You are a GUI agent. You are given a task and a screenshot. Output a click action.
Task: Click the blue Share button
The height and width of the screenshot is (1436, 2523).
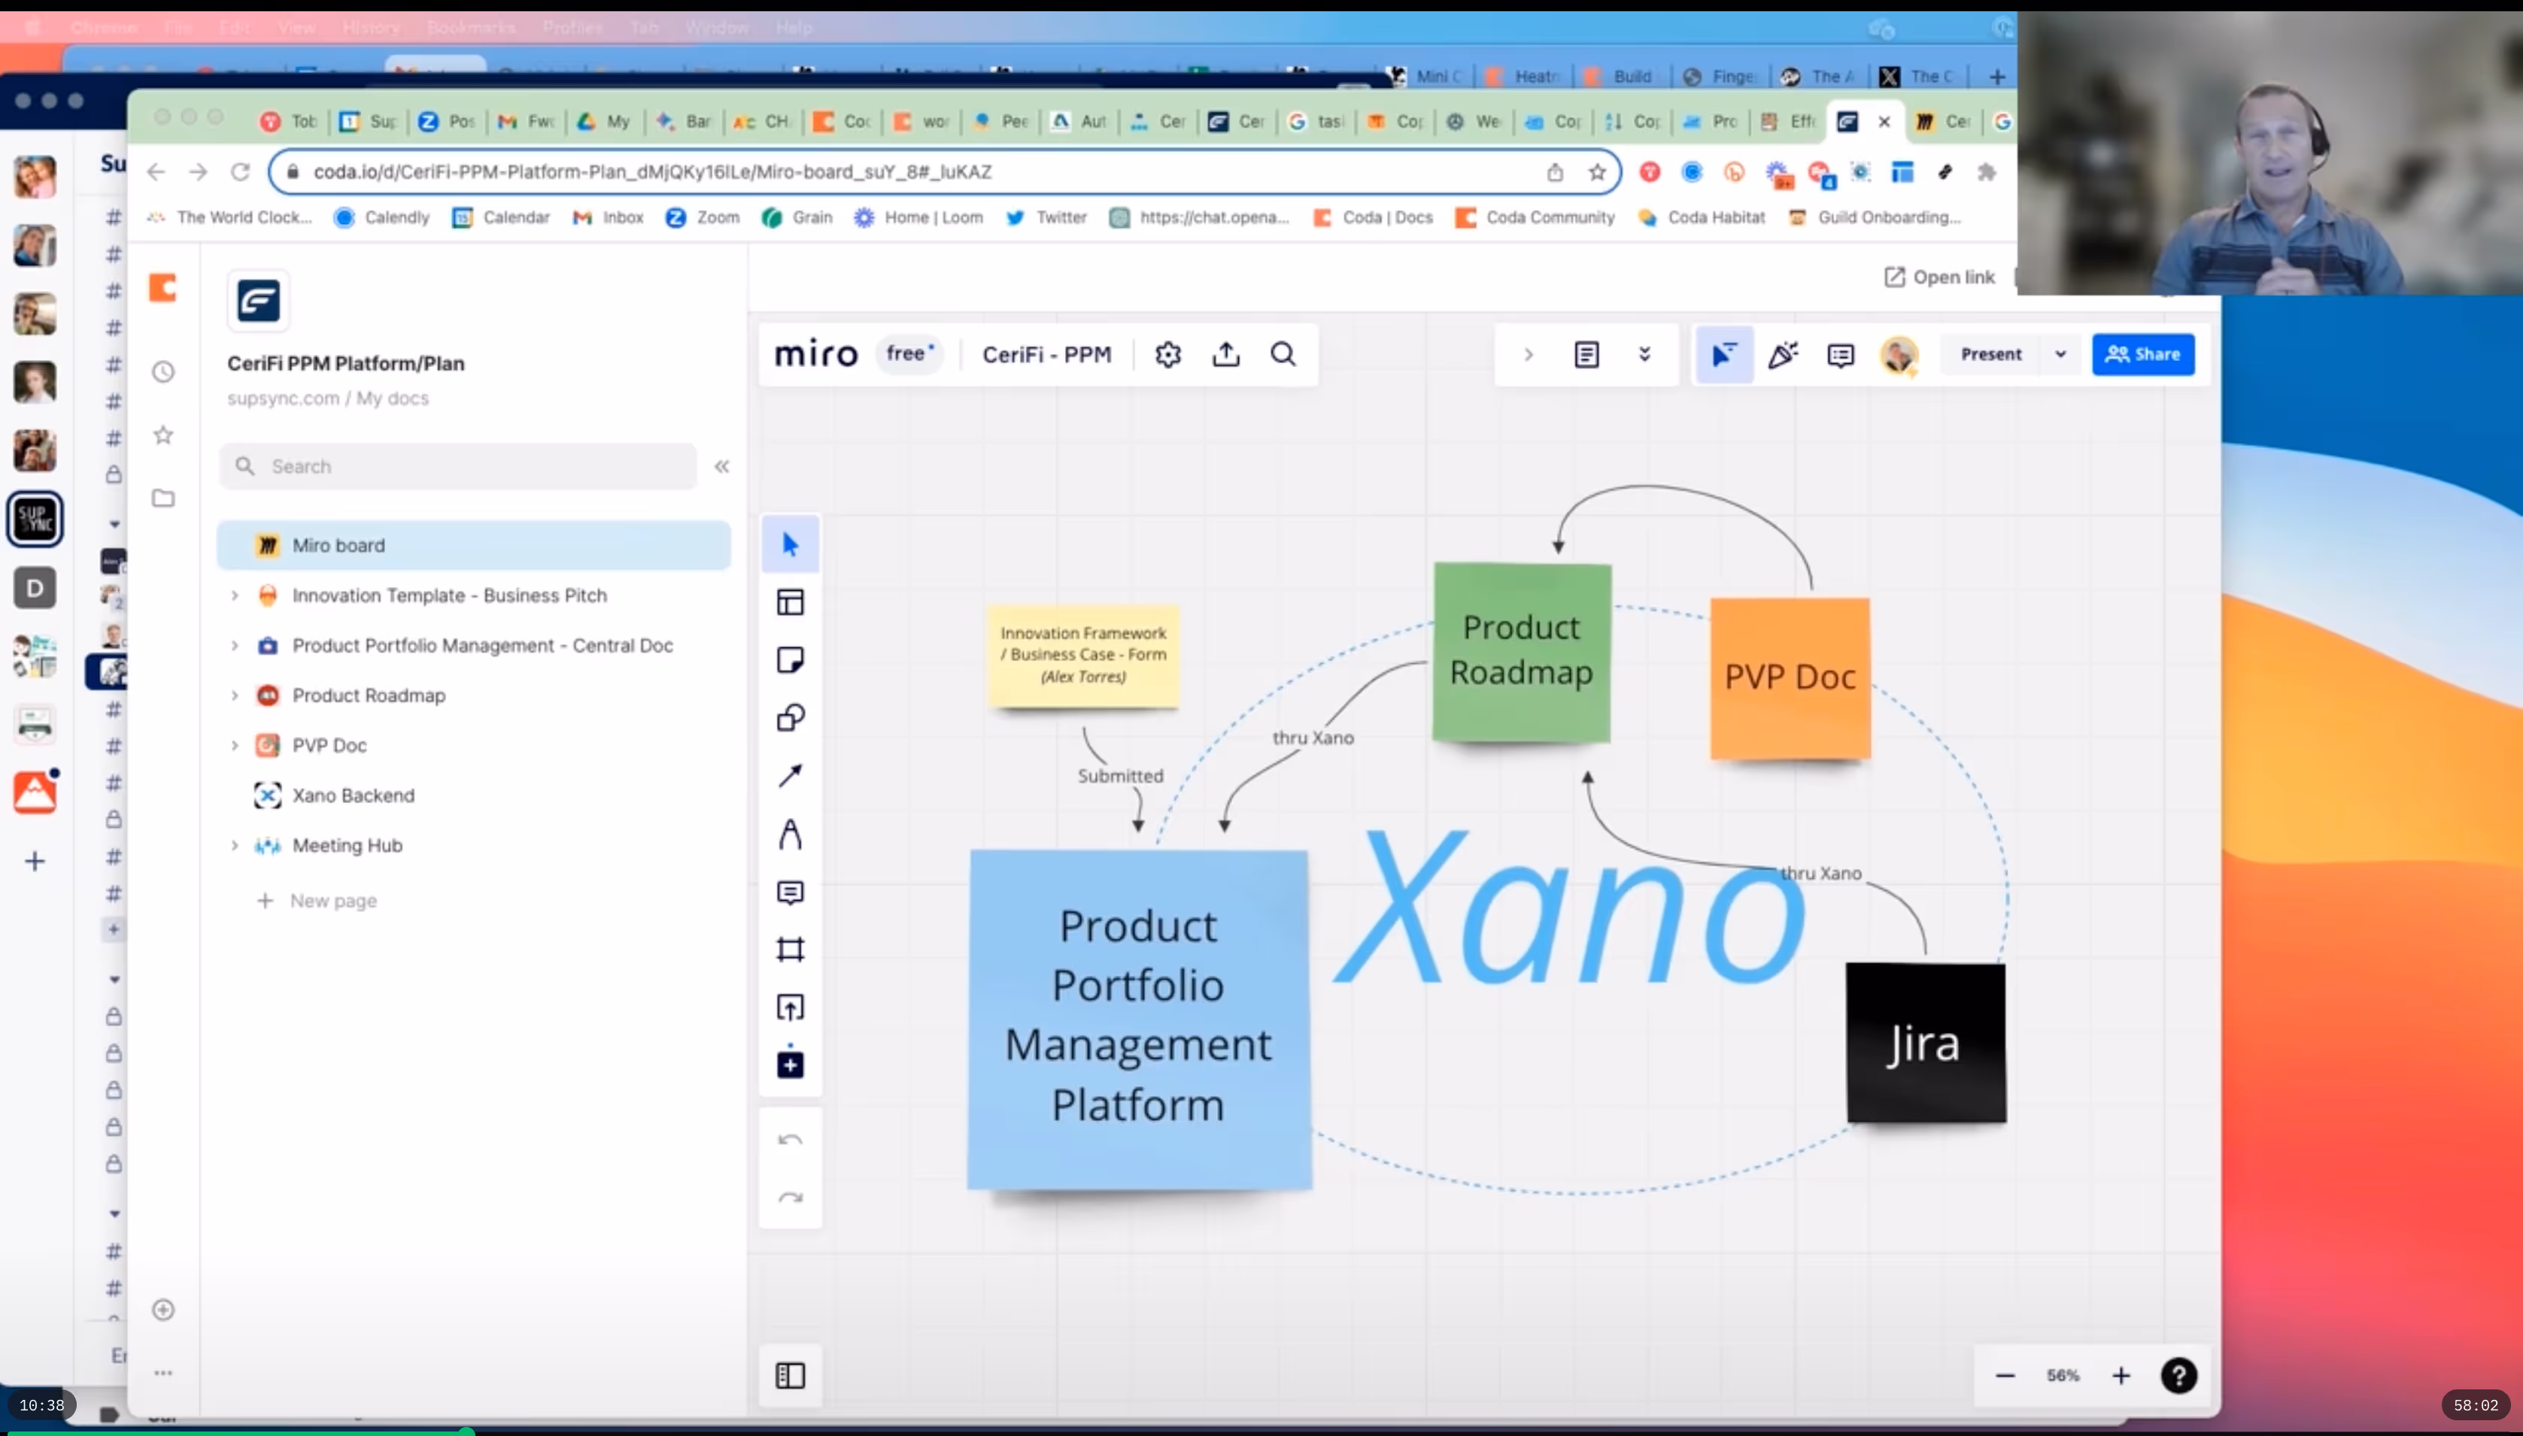coord(2142,354)
